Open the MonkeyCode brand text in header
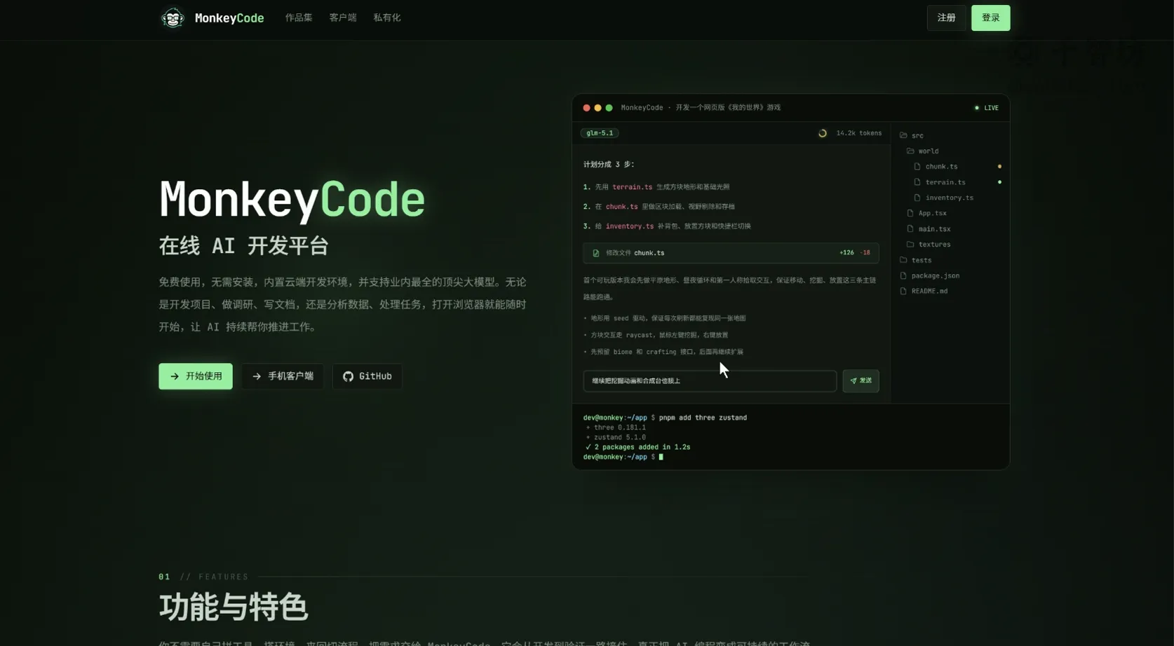The width and height of the screenshot is (1174, 646). click(229, 18)
